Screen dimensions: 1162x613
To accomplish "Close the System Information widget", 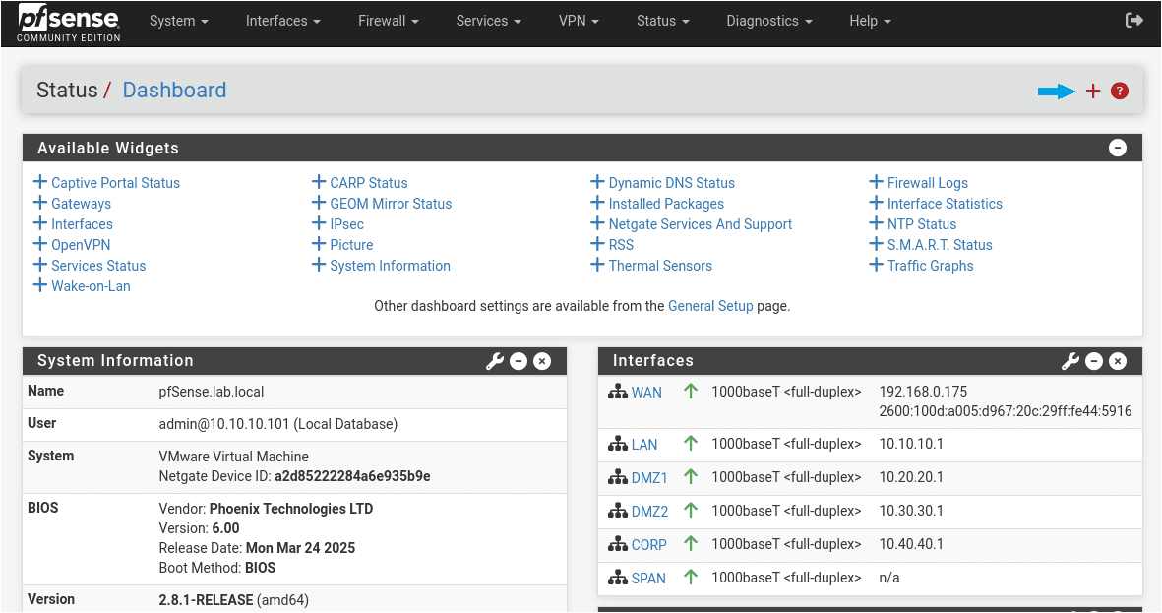I will pyautogui.click(x=542, y=361).
